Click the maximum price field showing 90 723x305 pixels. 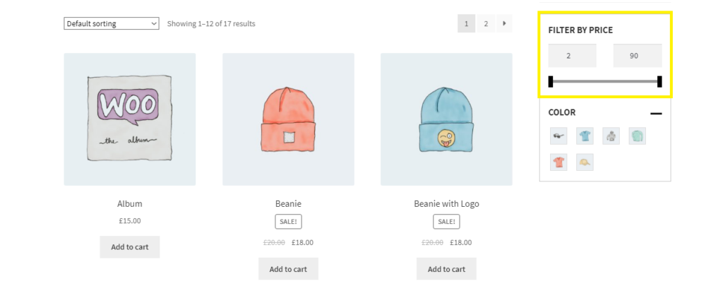click(637, 56)
